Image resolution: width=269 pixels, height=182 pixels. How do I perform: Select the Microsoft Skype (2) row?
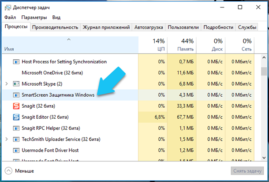(x=128, y=84)
